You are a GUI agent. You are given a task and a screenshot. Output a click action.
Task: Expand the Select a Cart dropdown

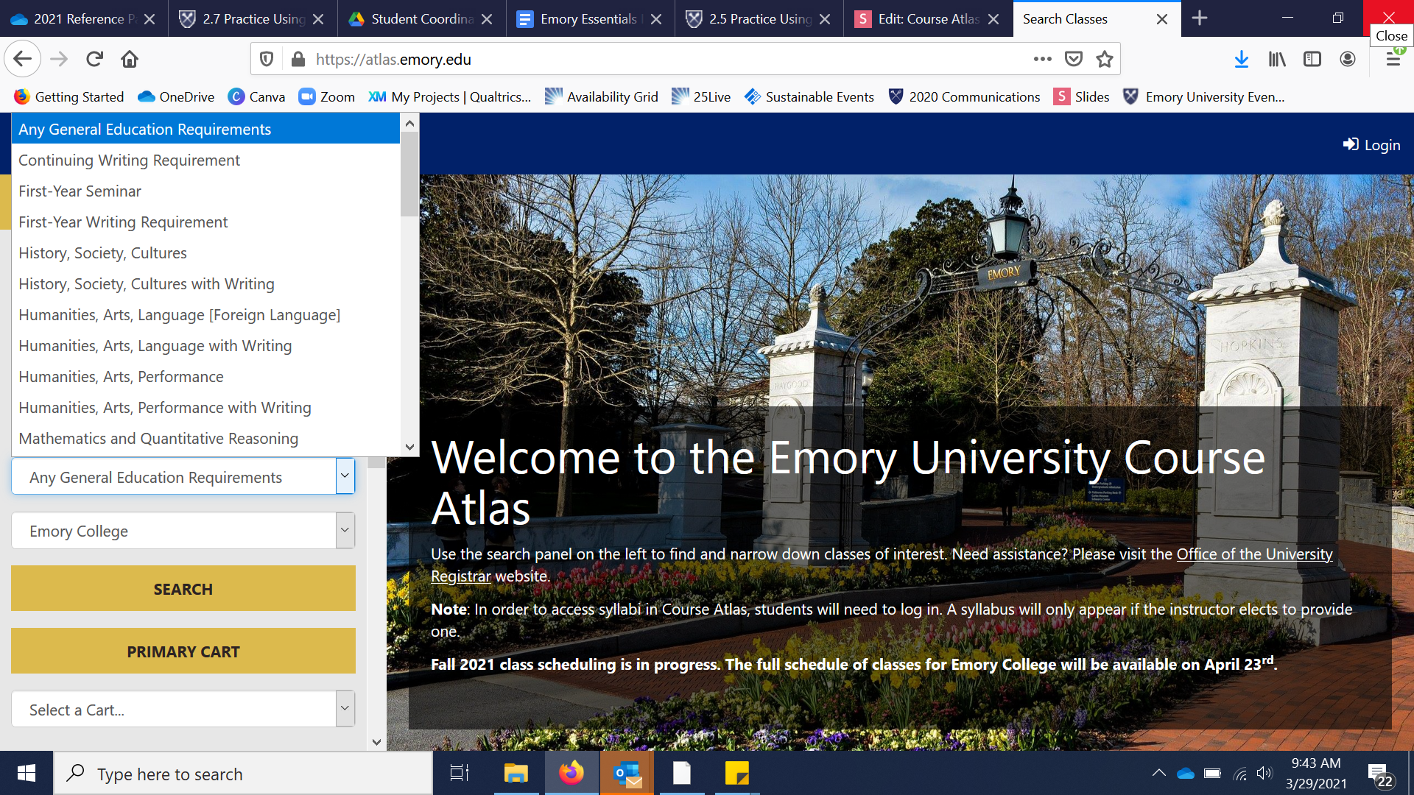pos(183,710)
